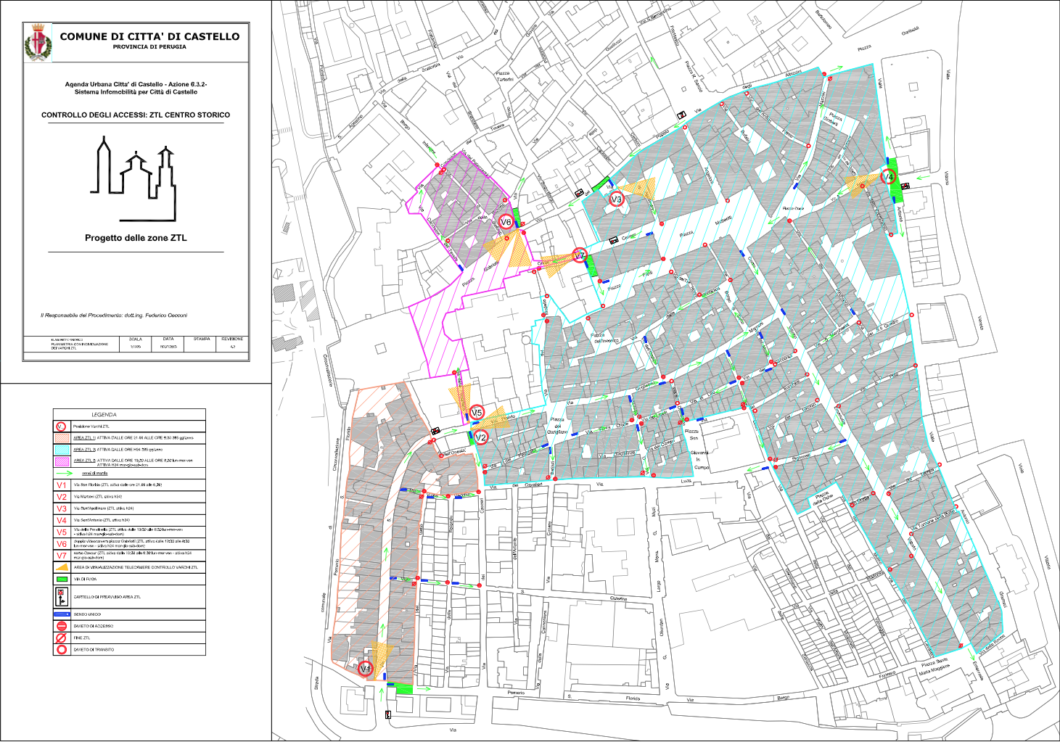Click the 'Piazza del Garigliano' map label
Image resolution: width=1060 pixels, height=742 pixels.
(x=557, y=426)
